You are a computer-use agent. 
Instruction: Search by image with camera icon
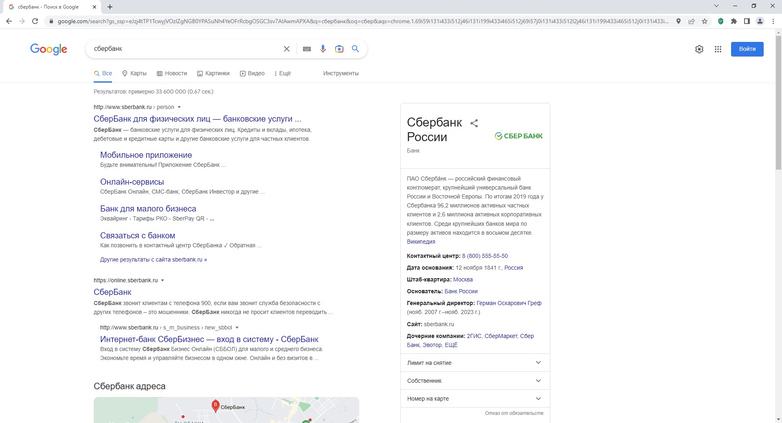[339, 49]
